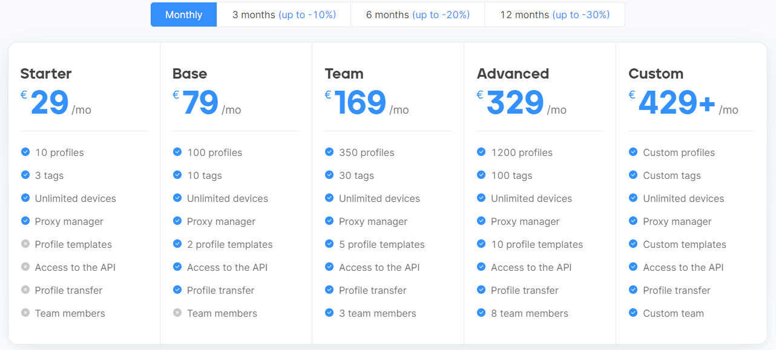The height and width of the screenshot is (350, 776).
Task: Click the 3 team members feature text
Action: (x=378, y=313)
